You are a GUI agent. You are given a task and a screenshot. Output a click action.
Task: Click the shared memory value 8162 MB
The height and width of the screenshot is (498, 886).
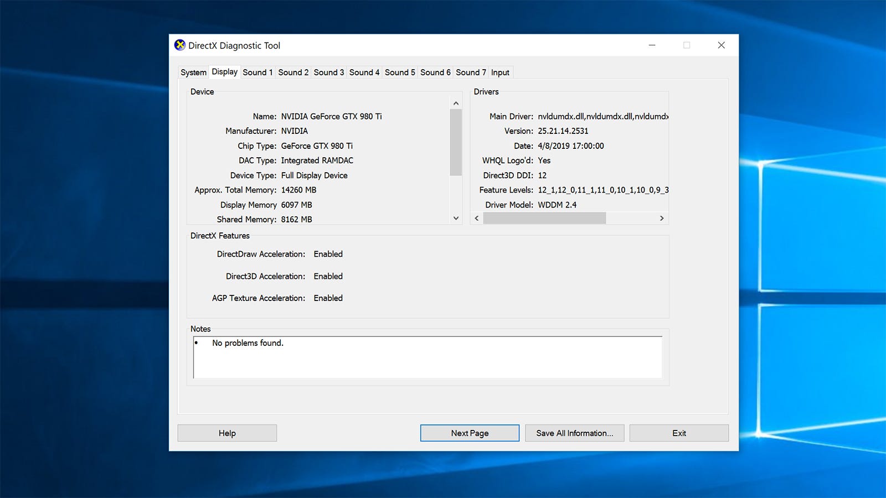pyautogui.click(x=296, y=220)
